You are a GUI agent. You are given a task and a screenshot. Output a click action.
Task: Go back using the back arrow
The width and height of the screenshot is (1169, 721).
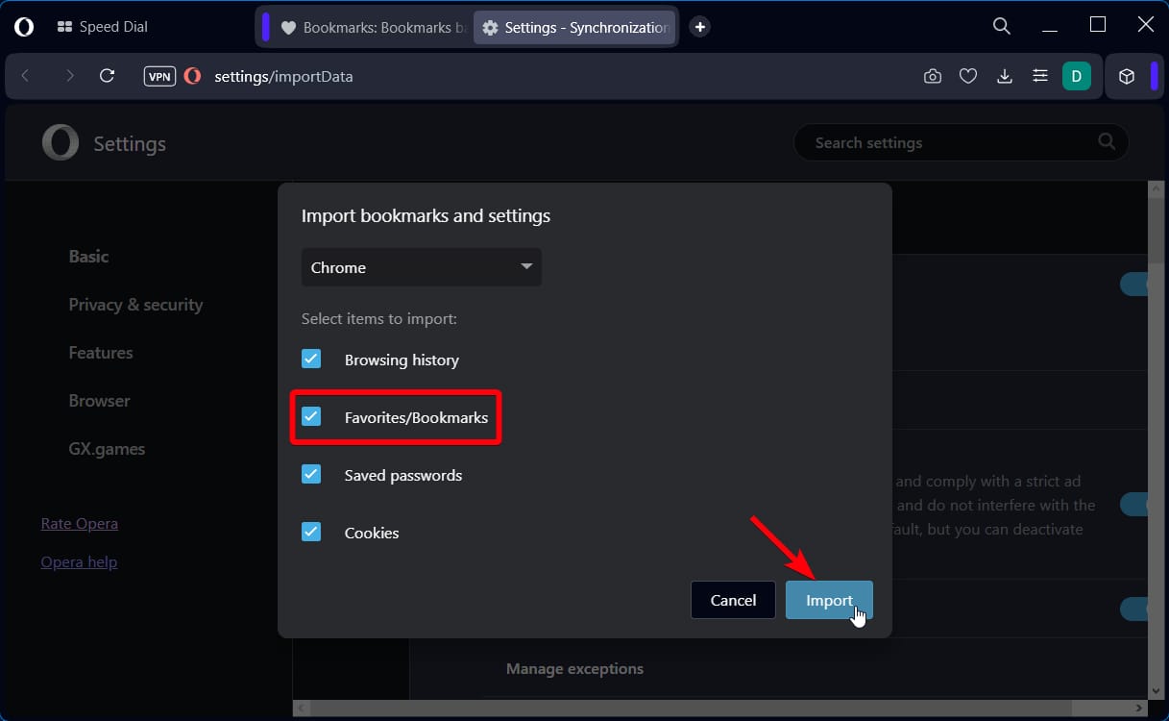point(25,76)
